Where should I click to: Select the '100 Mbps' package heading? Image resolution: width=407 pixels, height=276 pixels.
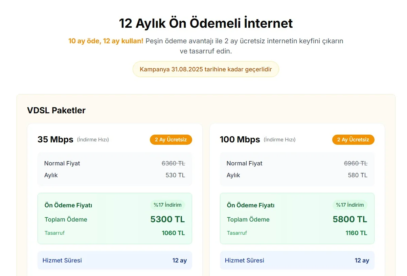[240, 139]
